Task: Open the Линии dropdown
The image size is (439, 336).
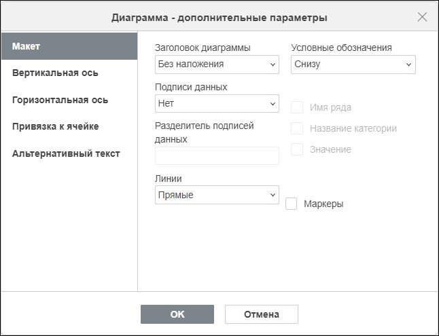Action: pos(217,195)
